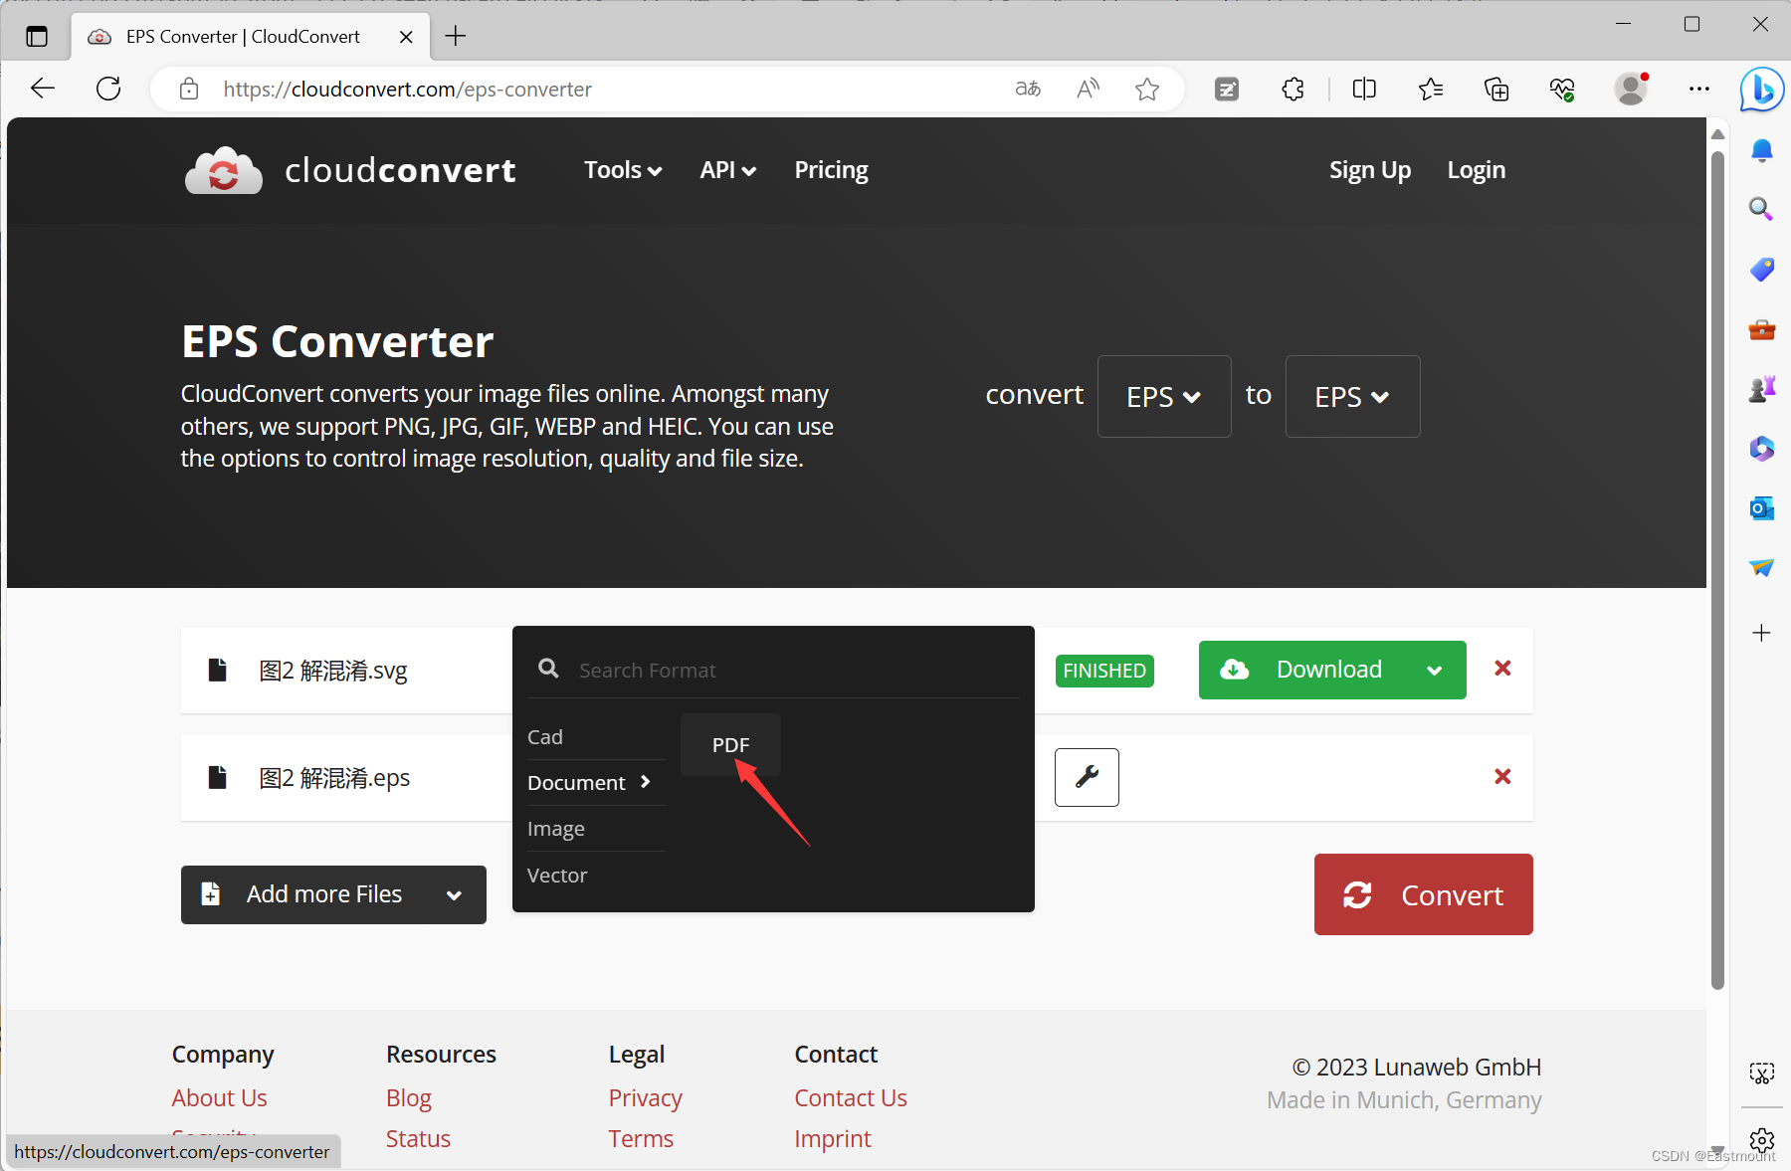View site information lock icon
This screenshot has height=1171, width=1791.
click(189, 90)
